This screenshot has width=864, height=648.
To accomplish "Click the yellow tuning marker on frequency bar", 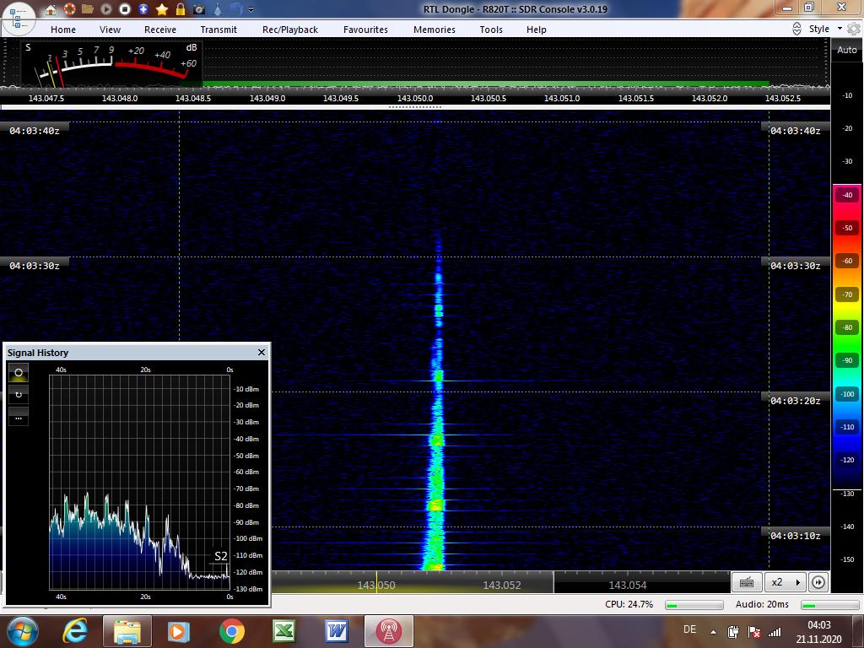I will coord(377,582).
